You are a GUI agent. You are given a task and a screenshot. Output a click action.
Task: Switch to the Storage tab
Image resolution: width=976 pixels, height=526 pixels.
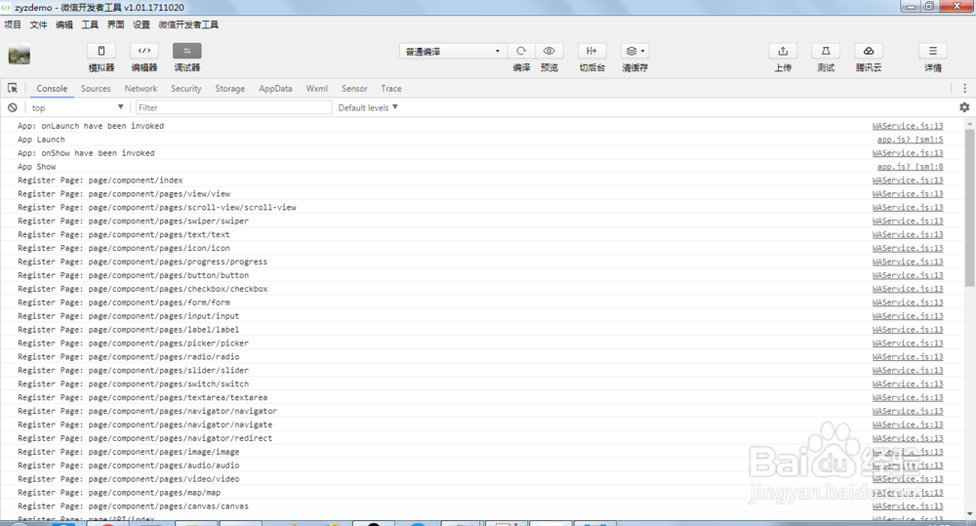point(229,89)
